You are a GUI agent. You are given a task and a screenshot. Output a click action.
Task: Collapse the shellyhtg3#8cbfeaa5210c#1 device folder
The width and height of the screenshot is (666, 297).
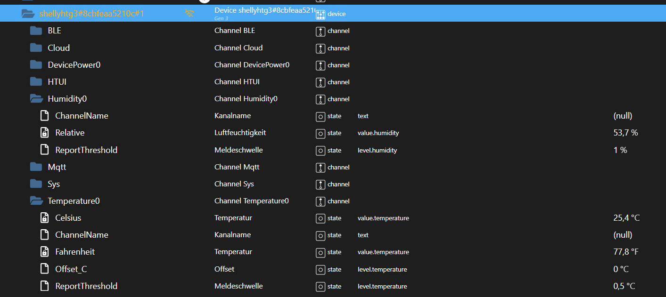click(x=28, y=14)
